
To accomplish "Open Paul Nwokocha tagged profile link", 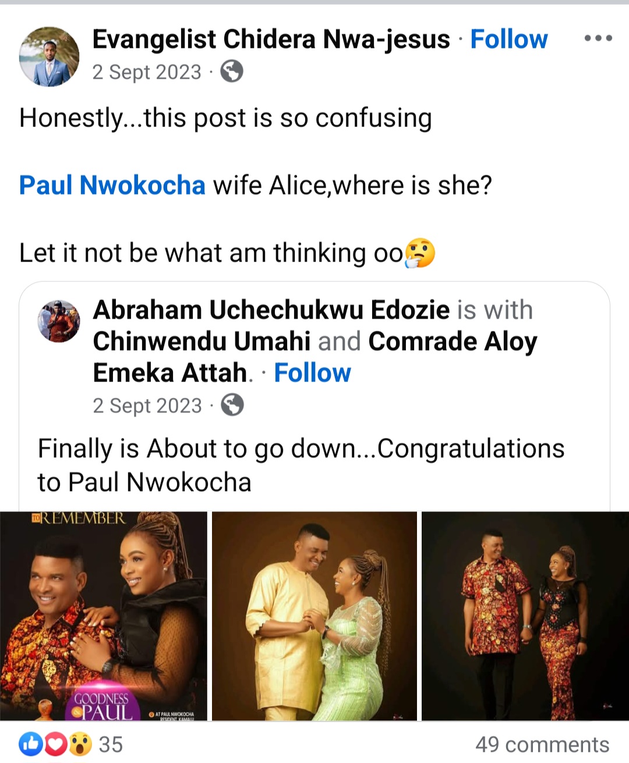I will click(x=112, y=185).
